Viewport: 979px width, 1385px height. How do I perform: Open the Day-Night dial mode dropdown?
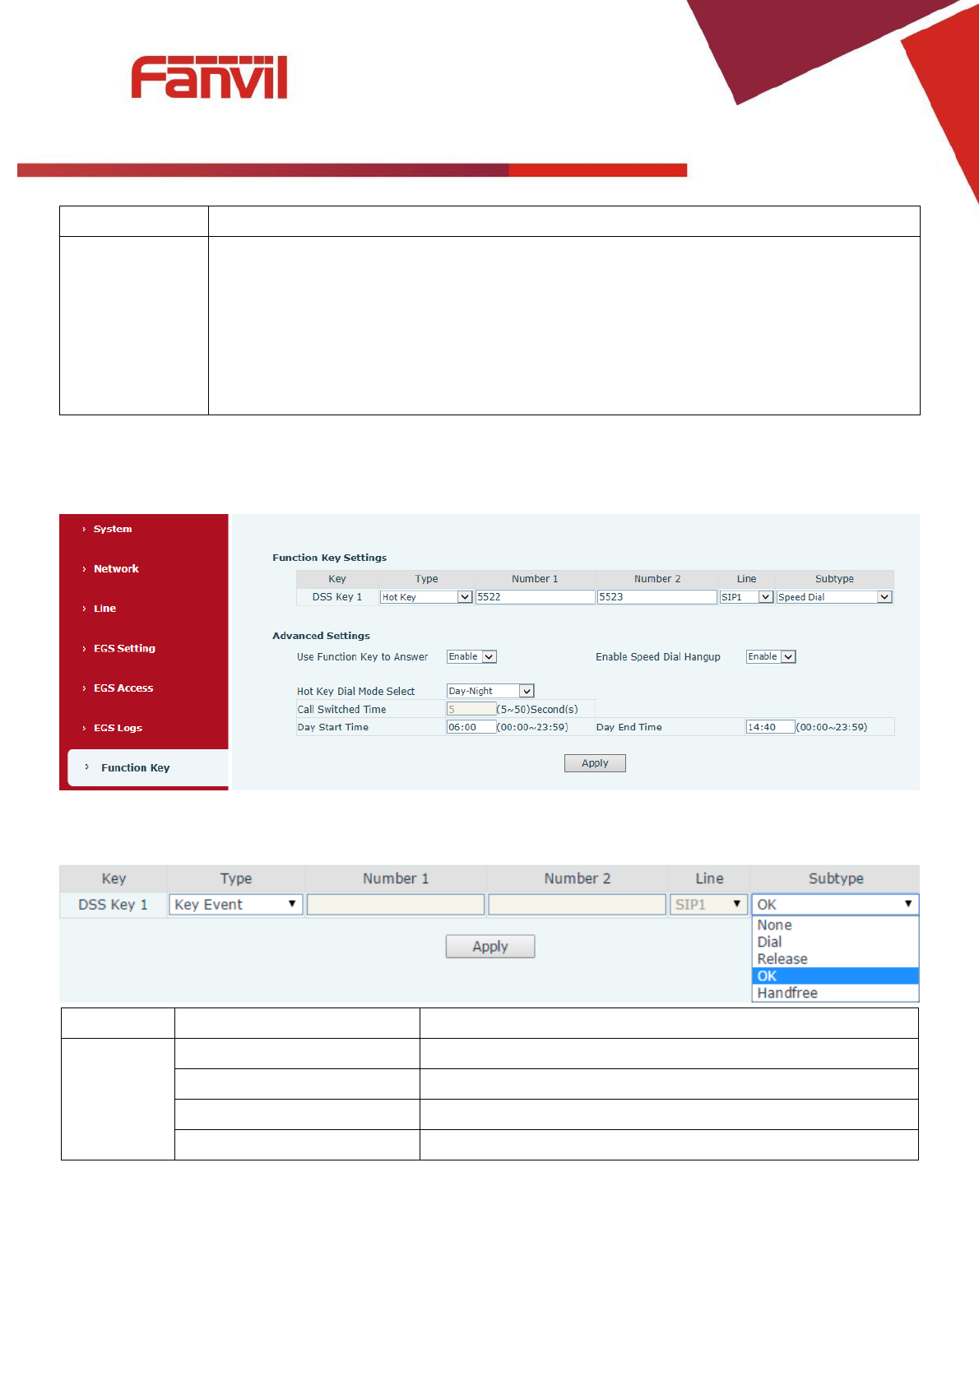coord(490,691)
